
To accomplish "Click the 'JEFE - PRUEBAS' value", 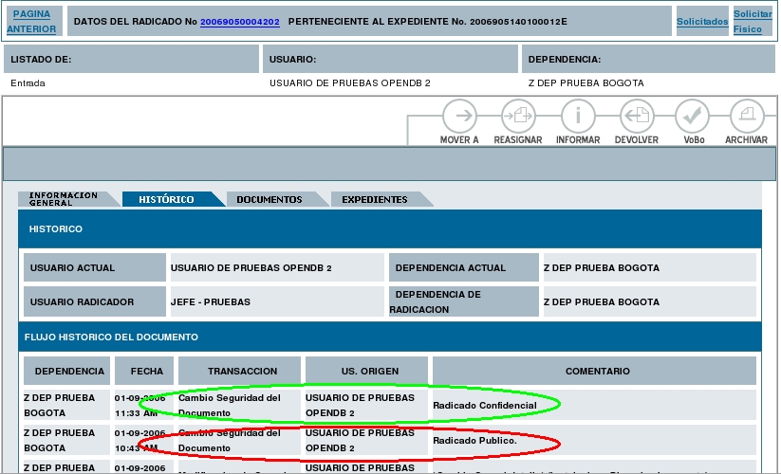I will tap(210, 301).
